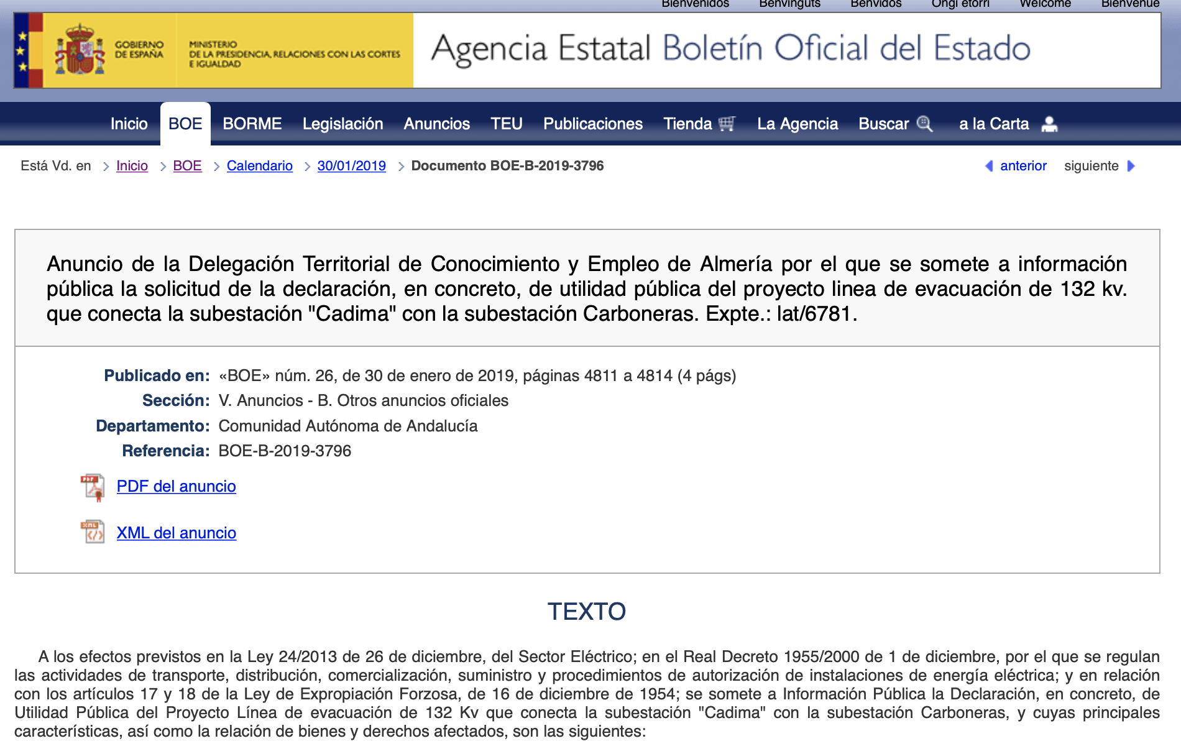This screenshot has width=1181, height=741.
Task: Click the right arrow beside siguiente
Action: click(x=1131, y=166)
